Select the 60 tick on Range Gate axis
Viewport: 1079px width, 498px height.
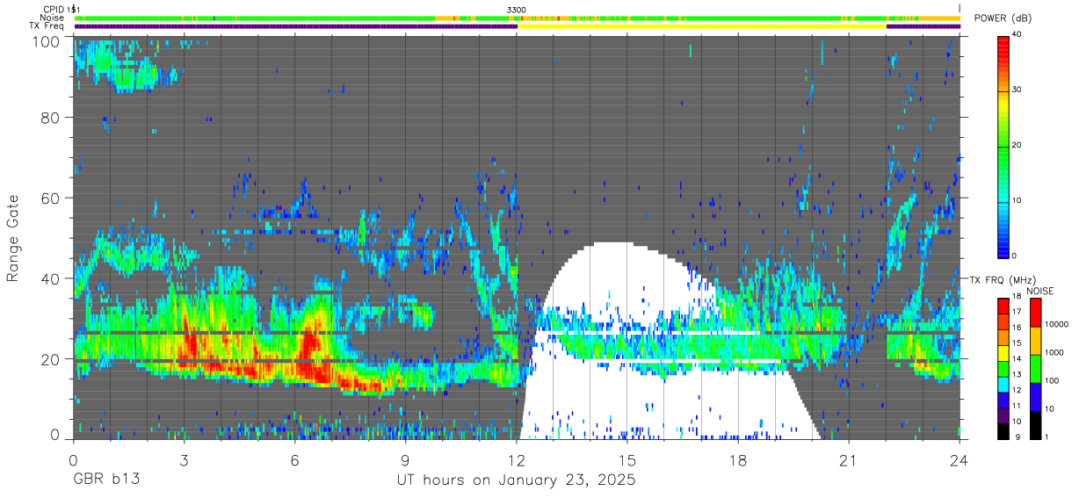point(51,198)
